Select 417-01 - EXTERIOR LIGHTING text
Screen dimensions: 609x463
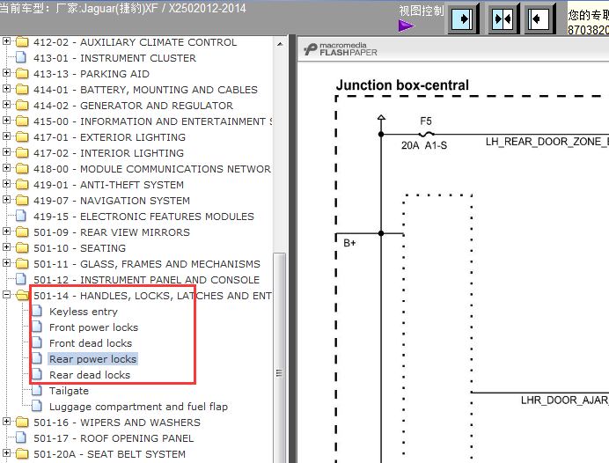pyautogui.click(x=109, y=137)
